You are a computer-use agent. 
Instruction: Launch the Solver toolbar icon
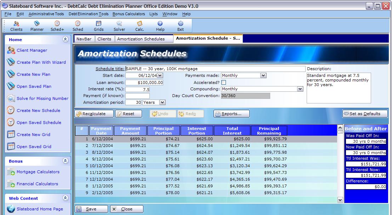click(x=119, y=26)
